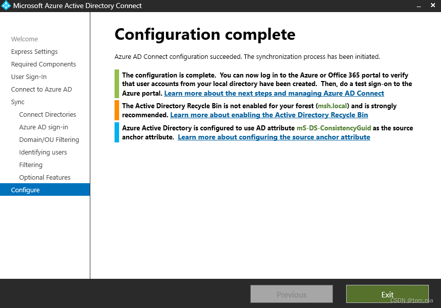
Task: Click the Exit button
Action: (x=388, y=294)
